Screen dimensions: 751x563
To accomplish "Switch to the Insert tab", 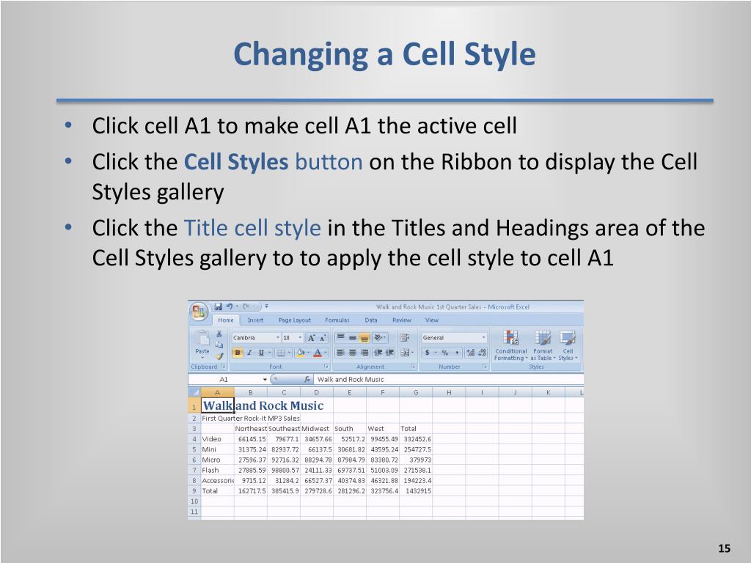I will coord(255,320).
